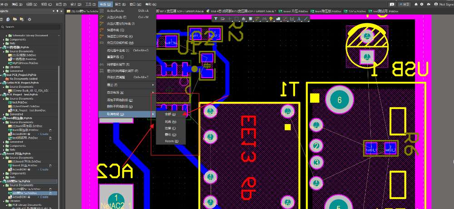Collapse the test PCB_Project.PrjPcb project node
The width and height of the screenshot is (454, 209).
(x=1, y=75)
